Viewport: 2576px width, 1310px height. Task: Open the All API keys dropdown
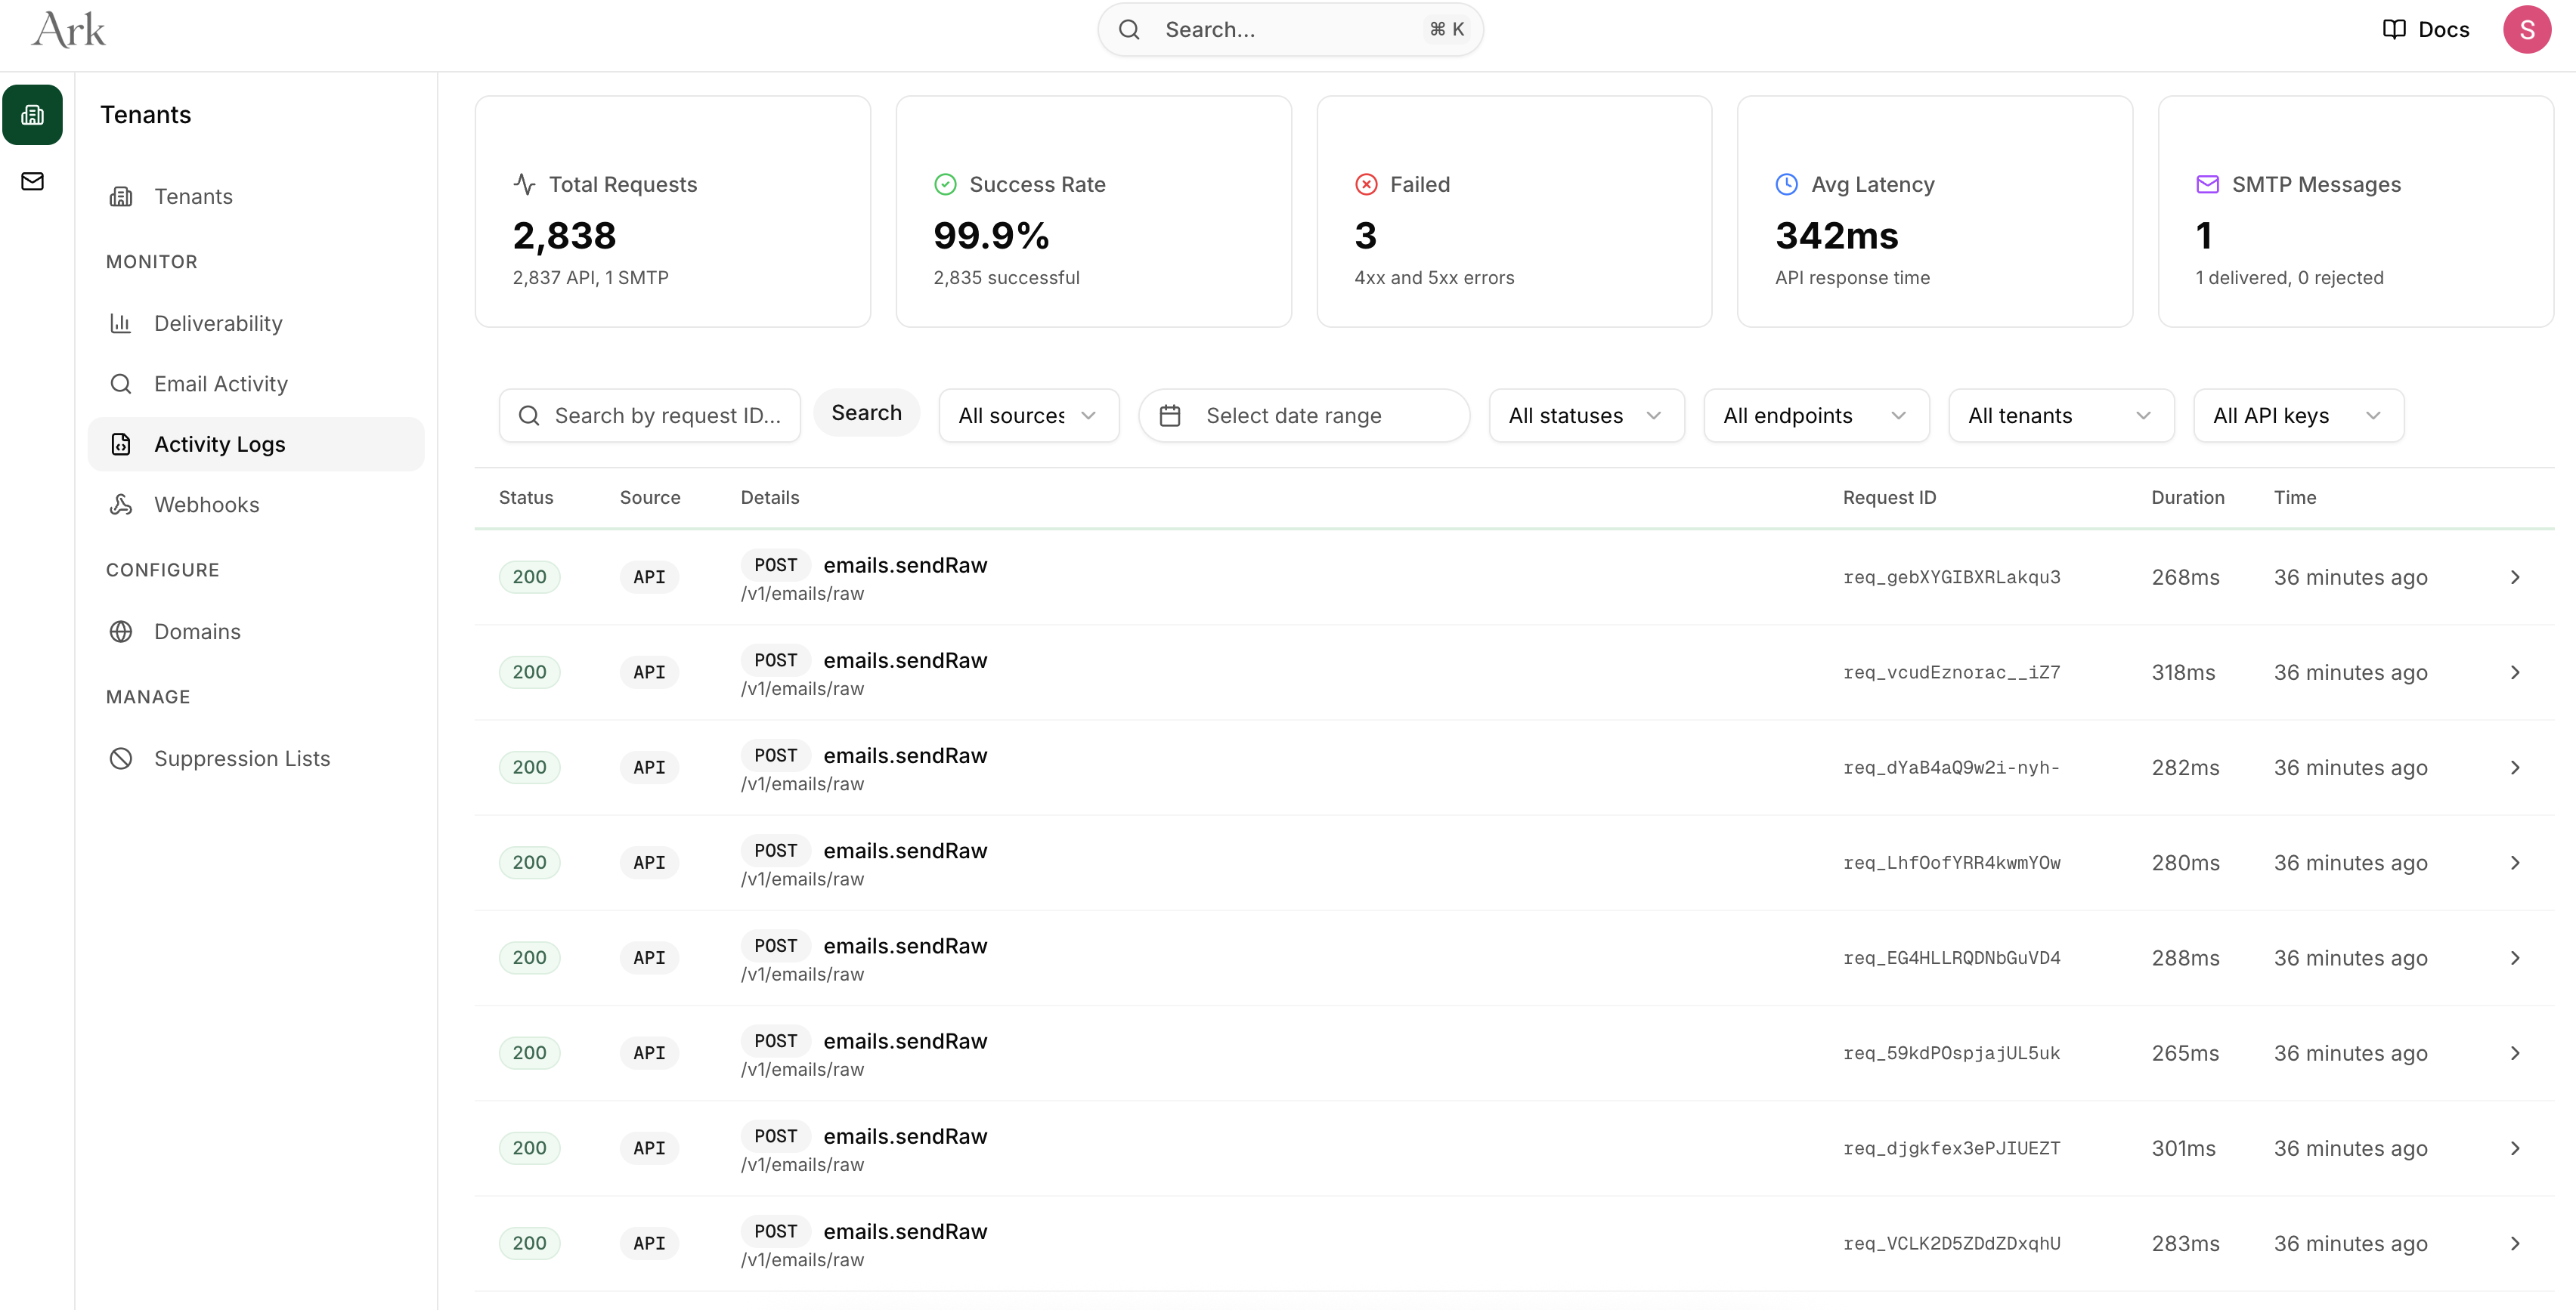click(x=2297, y=416)
